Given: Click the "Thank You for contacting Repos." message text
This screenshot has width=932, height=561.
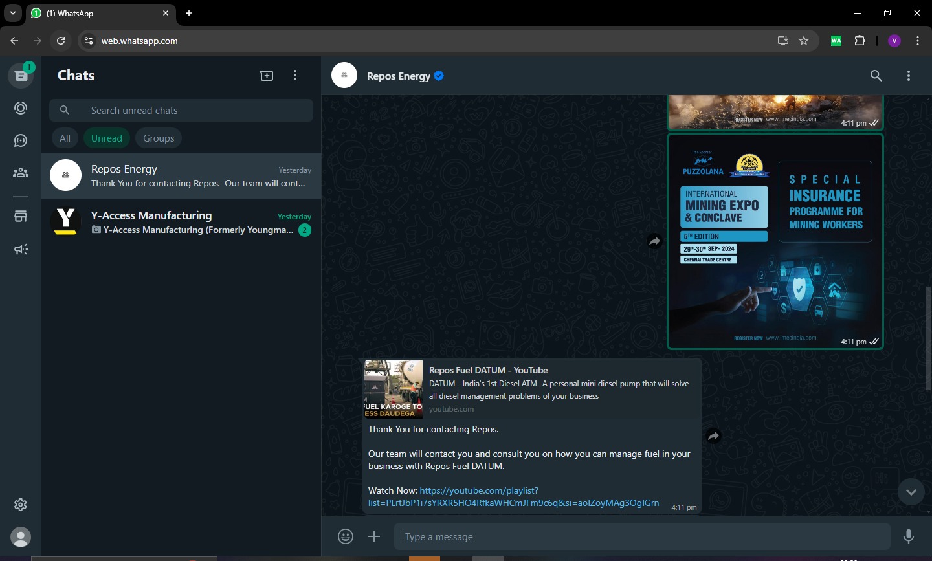Looking at the screenshot, I should (x=434, y=429).
